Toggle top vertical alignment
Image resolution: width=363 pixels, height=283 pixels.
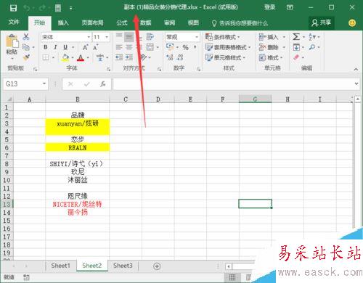click(x=119, y=37)
